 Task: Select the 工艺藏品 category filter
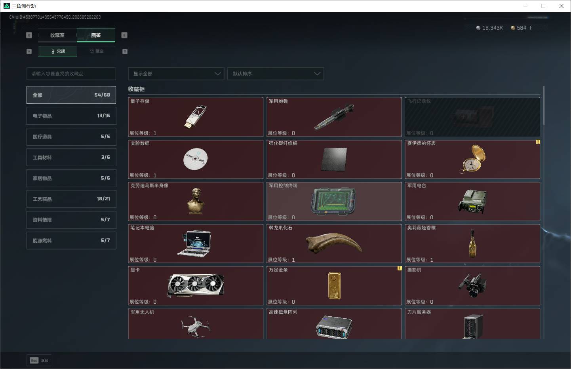tap(71, 199)
